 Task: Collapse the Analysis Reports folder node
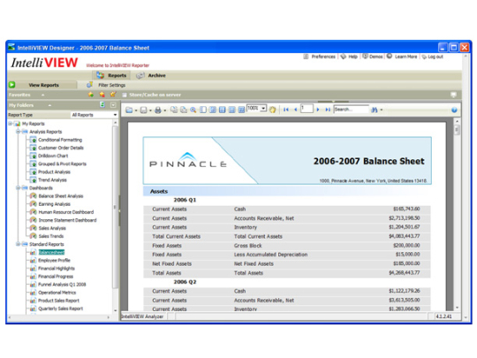click(19, 132)
